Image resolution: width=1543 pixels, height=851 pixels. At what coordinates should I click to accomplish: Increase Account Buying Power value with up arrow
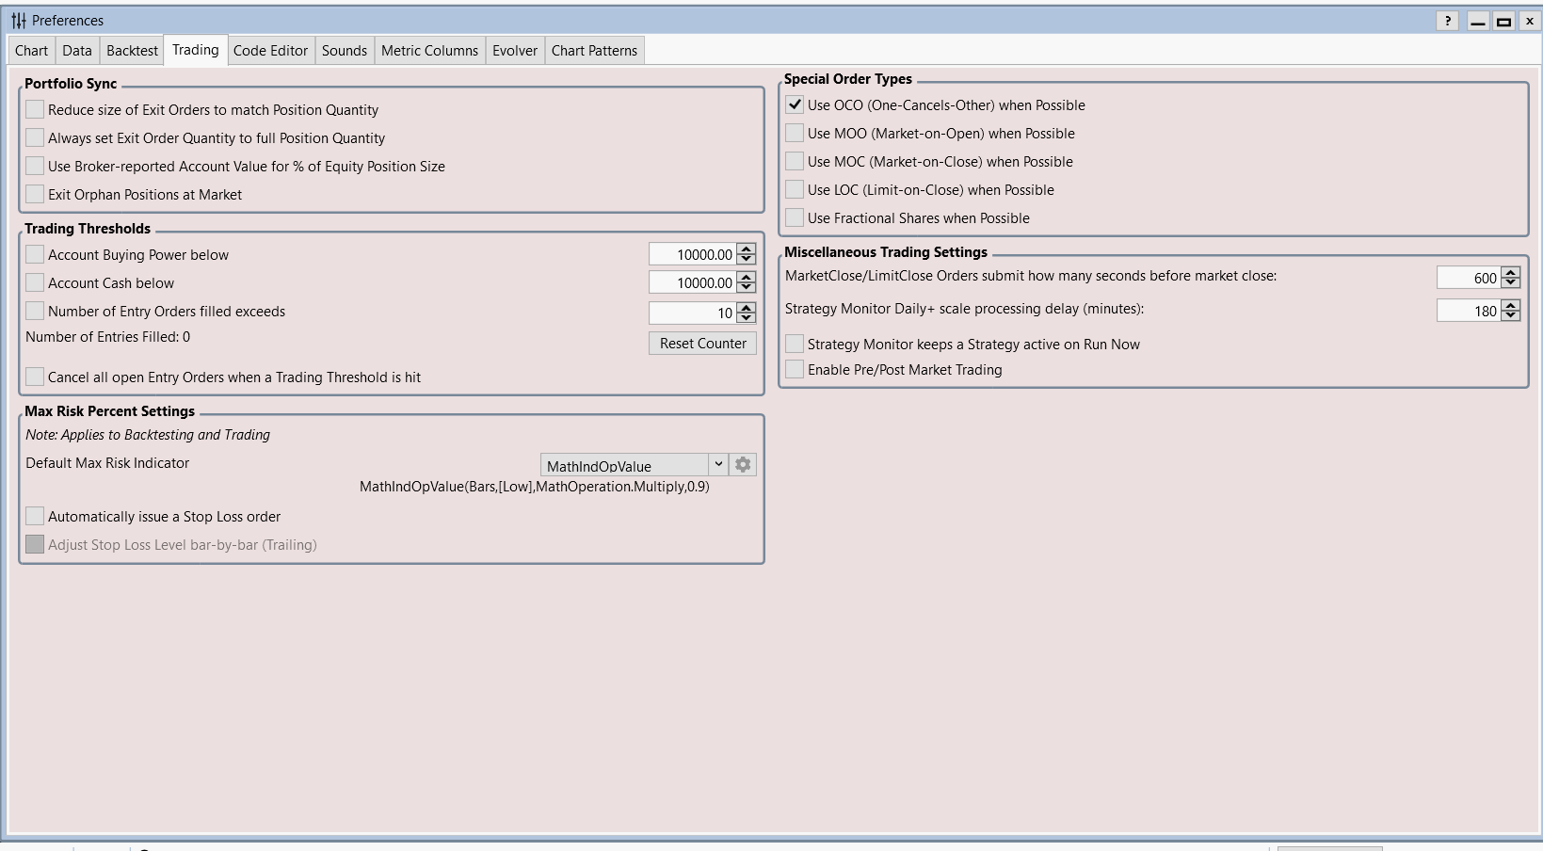(x=747, y=249)
